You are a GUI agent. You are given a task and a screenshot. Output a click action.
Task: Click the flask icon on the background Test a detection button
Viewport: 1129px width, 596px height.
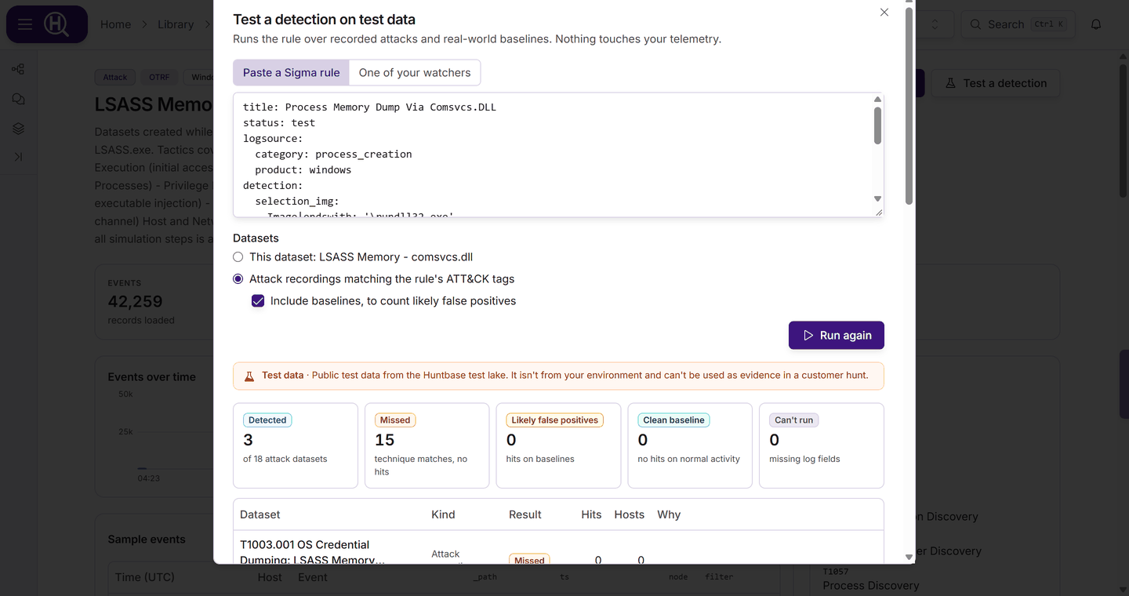click(x=950, y=83)
